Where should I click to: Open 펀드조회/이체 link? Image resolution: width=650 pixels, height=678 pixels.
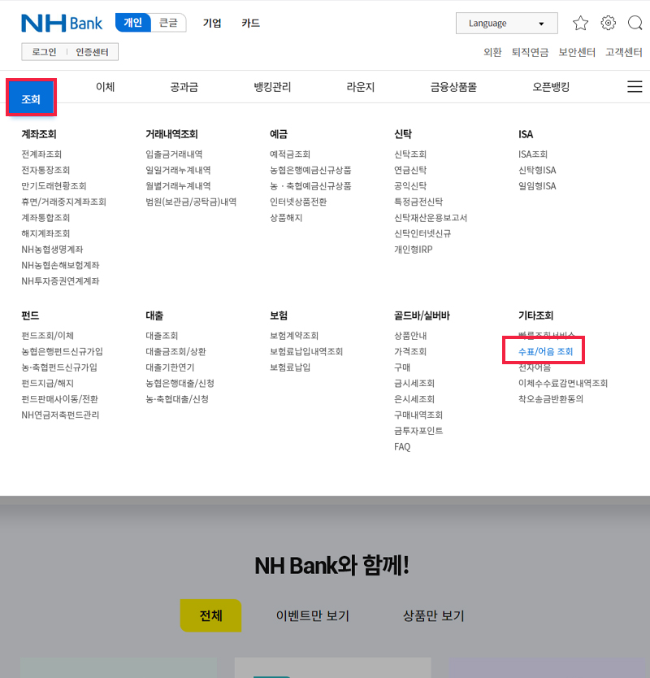pyautogui.click(x=48, y=336)
